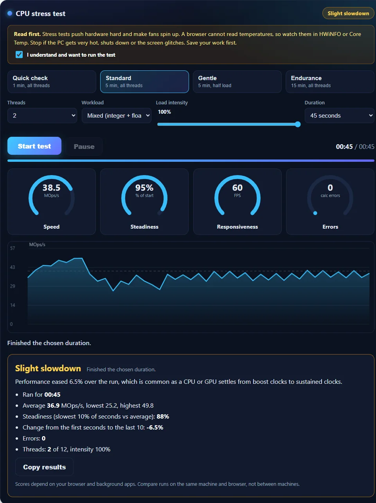Screen dimensions: 376x503
Task: Copy results to clipboard
Action: coord(44,467)
